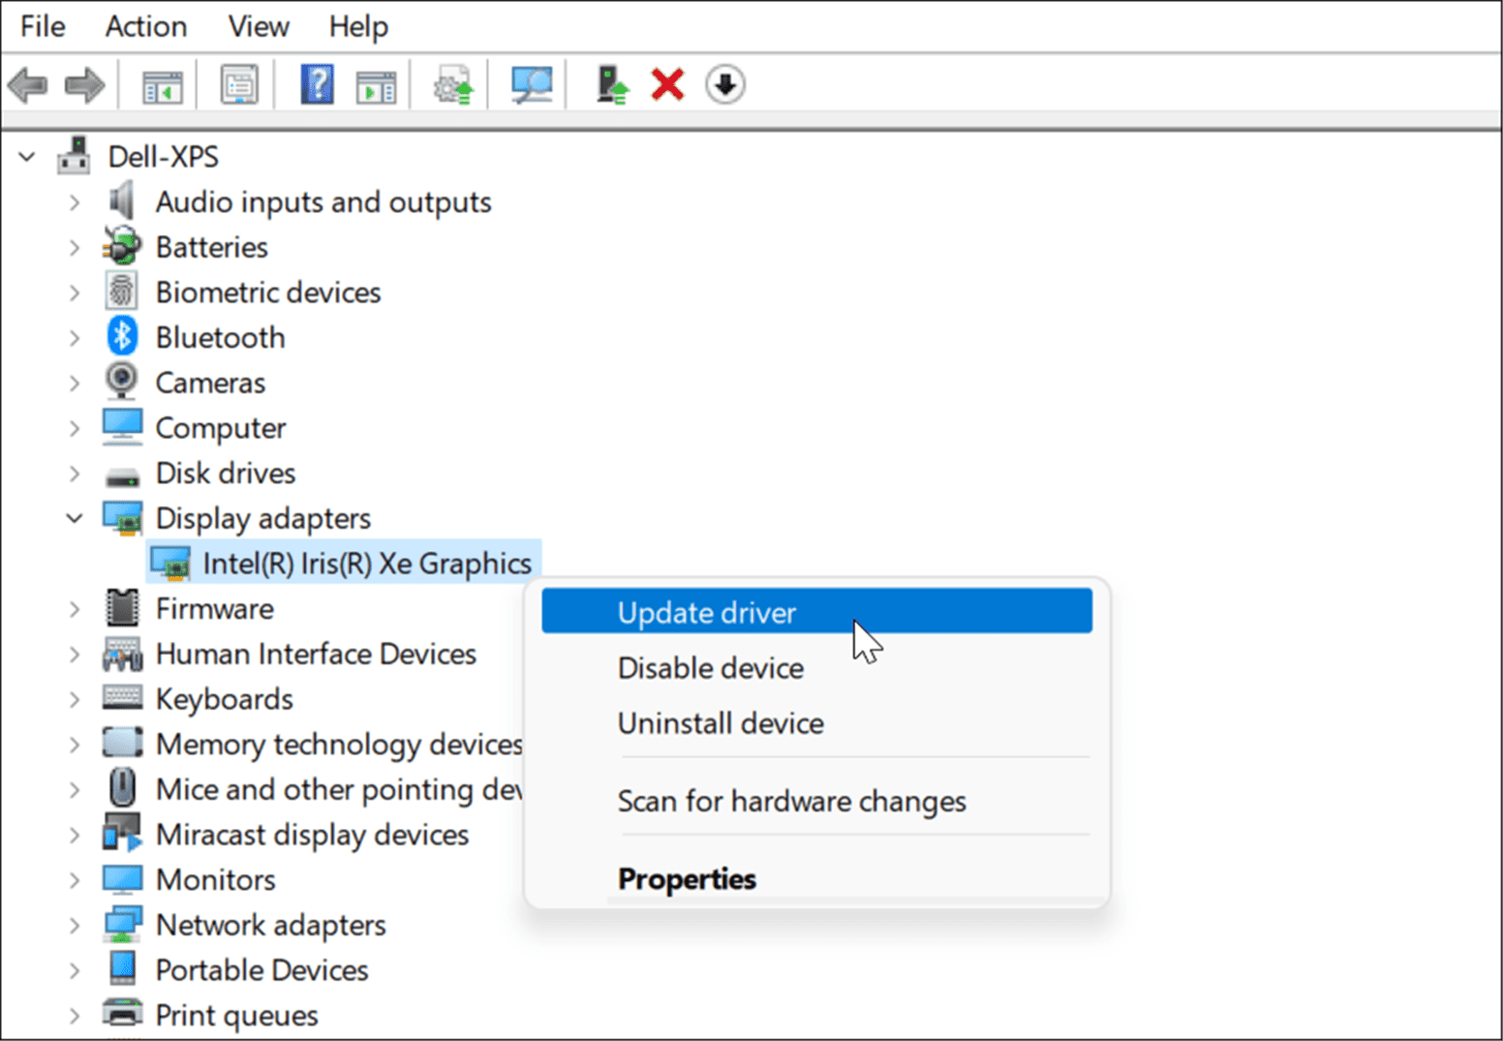The width and height of the screenshot is (1503, 1041).
Task: Open the Action menu
Action: [145, 26]
